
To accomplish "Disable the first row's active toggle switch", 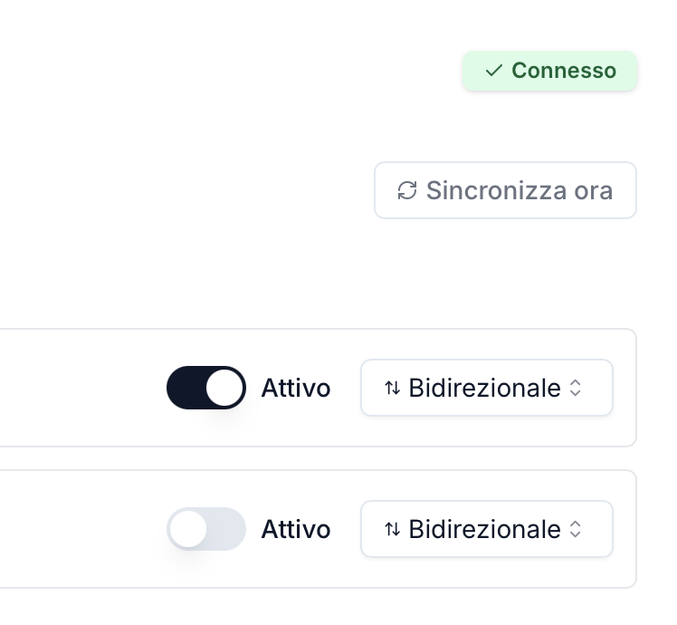I will (x=206, y=388).
